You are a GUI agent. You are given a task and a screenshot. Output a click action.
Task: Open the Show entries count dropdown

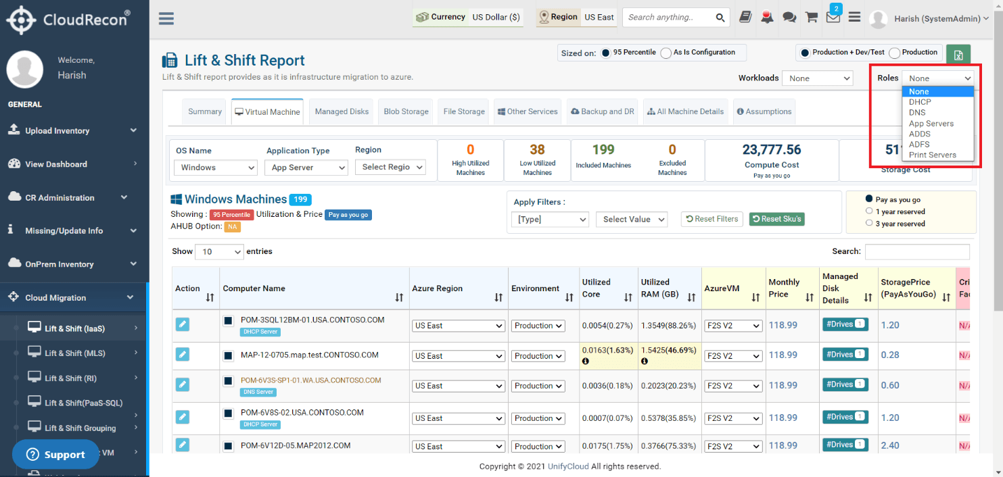[x=219, y=251]
